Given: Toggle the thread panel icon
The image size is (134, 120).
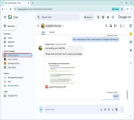Looking at the screenshot, I should coord(115,26).
